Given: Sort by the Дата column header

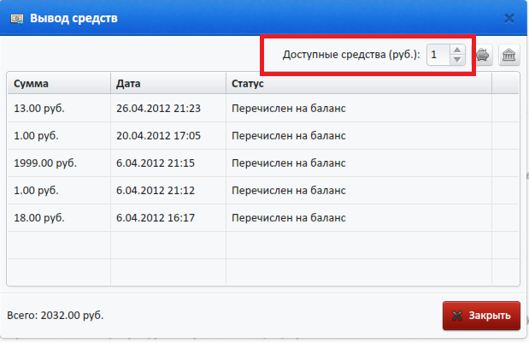Looking at the screenshot, I should (x=168, y=83).
